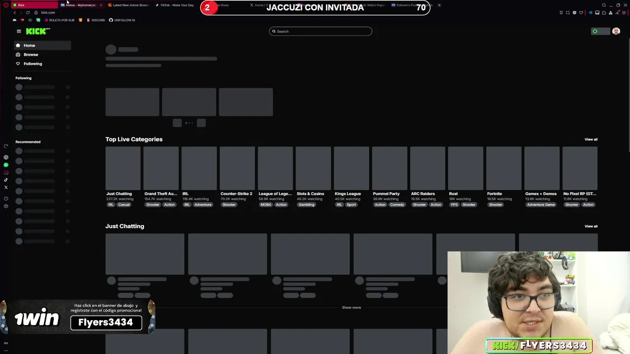Open settings gear in browser sidebar
This screenshot has height=354, width=630.
click(6, 206)
